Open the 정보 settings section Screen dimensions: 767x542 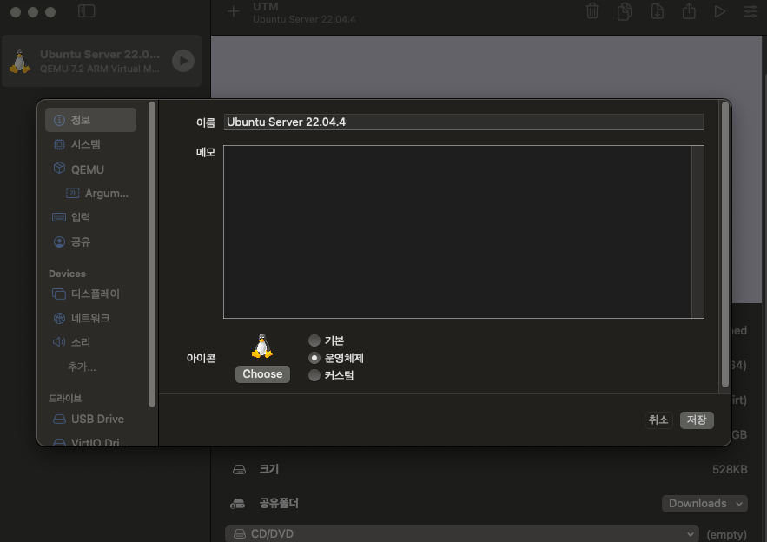90,120
